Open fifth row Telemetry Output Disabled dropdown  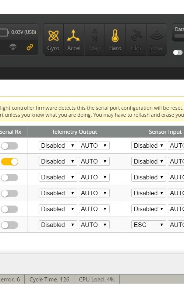(58, 209)
